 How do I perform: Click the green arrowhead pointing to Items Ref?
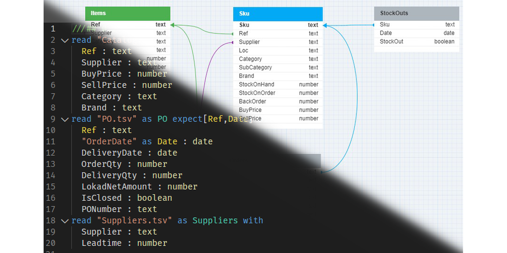pyautogui.click(x=172, y=25)
